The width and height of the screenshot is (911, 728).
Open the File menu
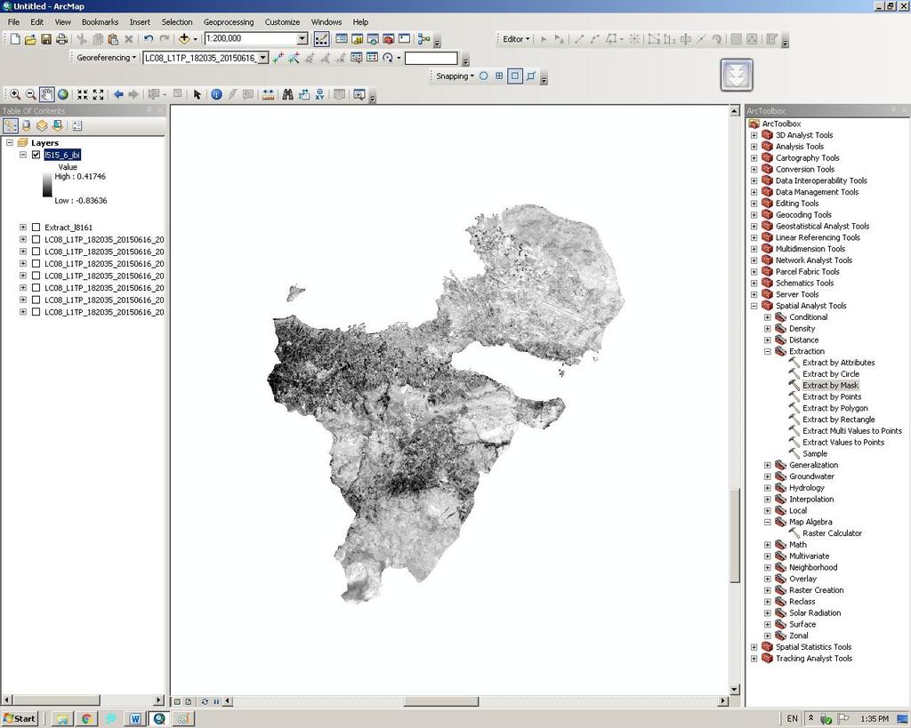click(13, 22)
